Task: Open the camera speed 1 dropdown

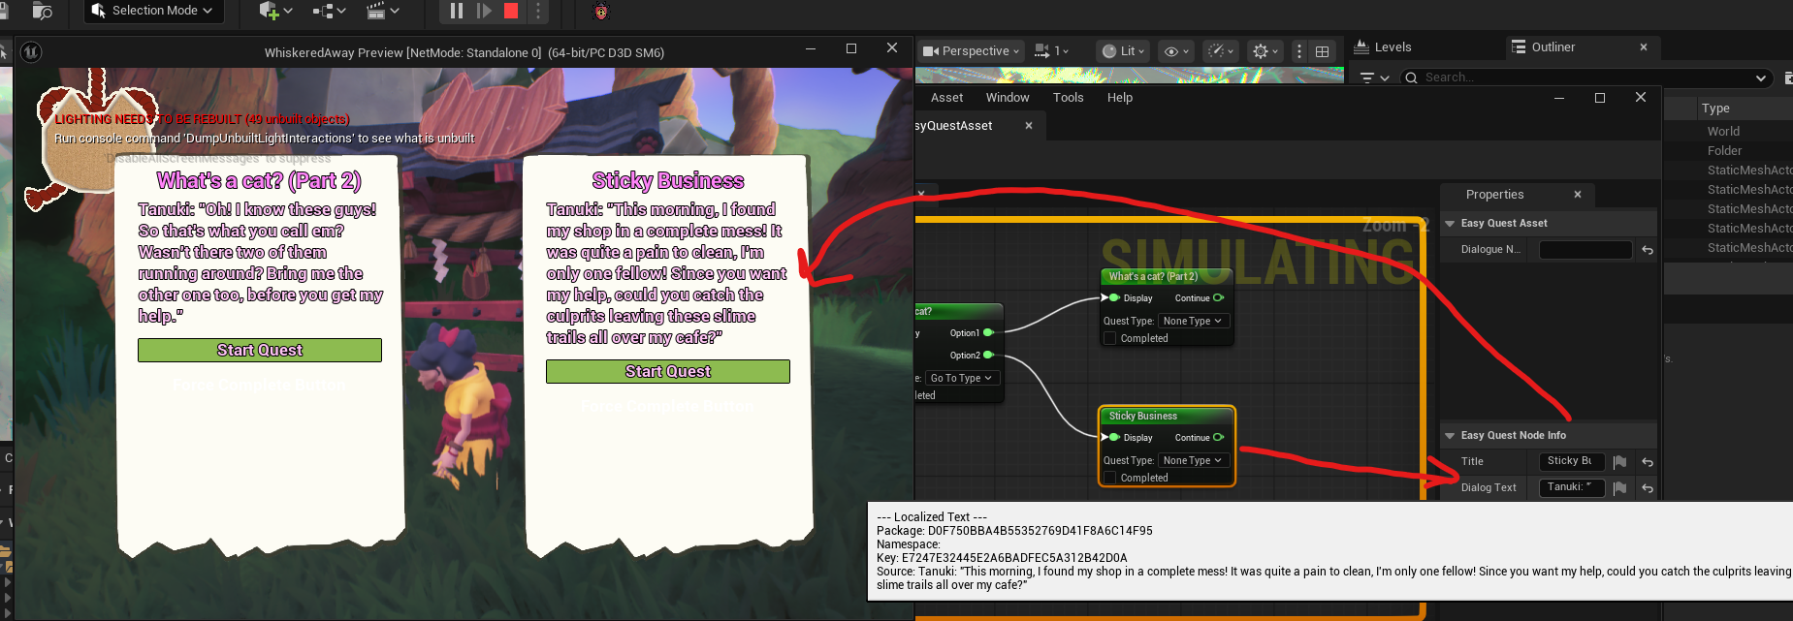Action: pyautogui.click(x=1052, y=50)
